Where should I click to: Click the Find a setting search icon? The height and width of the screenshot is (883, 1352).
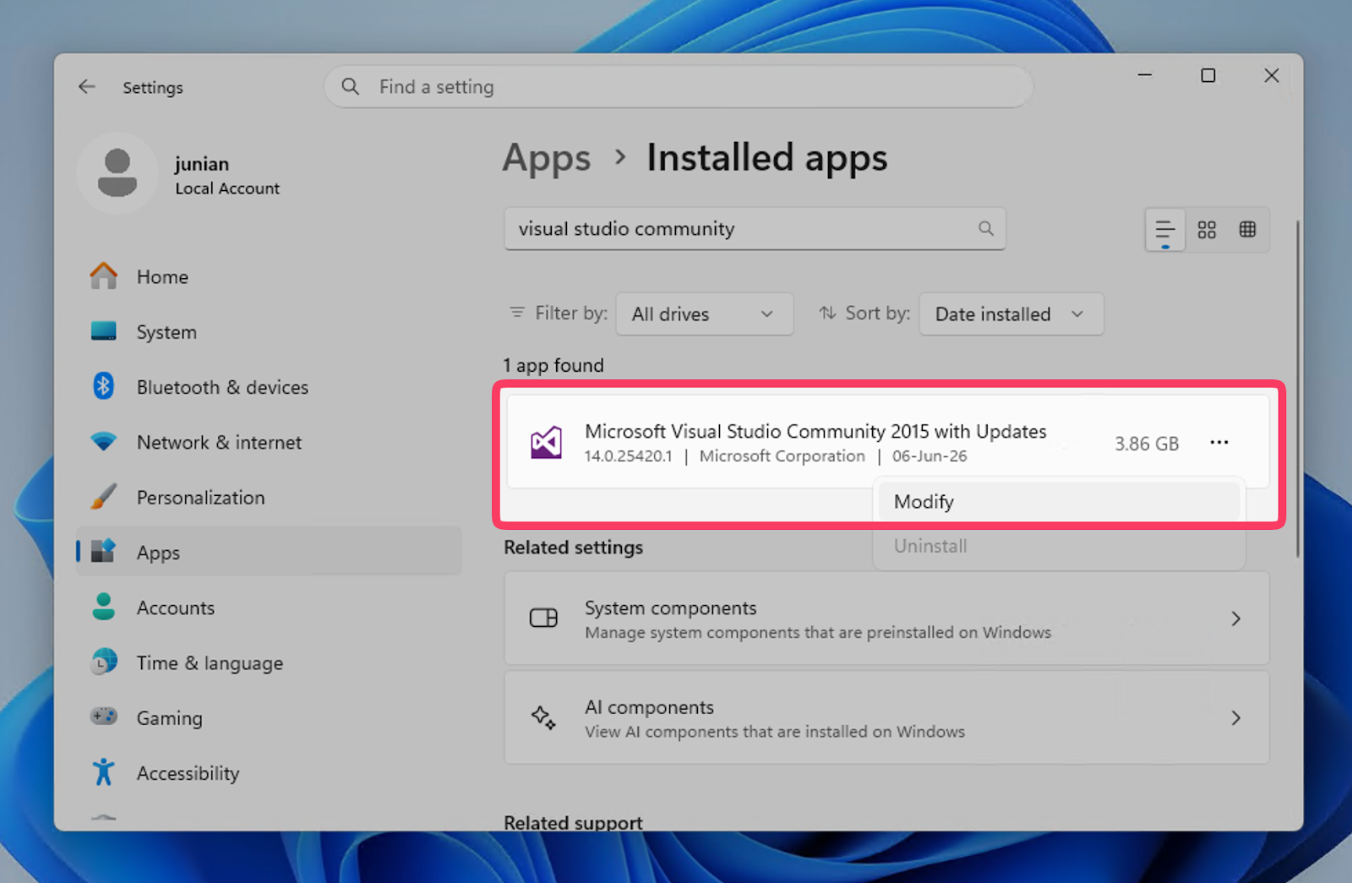(x=350, y=86)
